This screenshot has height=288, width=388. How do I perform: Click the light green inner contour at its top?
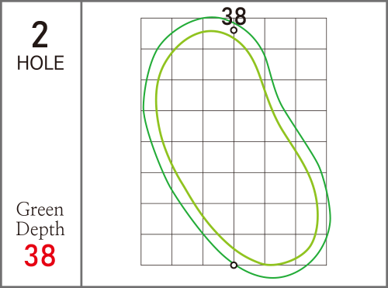(211, 31)
